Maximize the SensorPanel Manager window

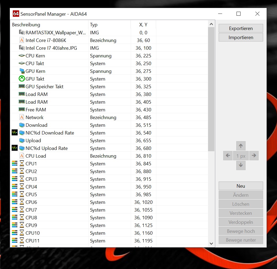pyautogui.click(x=238, y=14)
